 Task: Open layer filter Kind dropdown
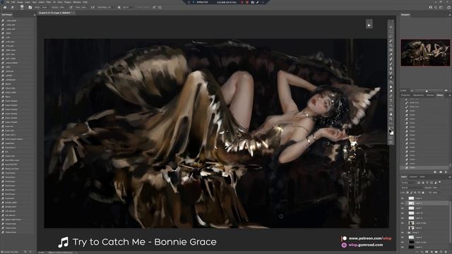tap(408, 183)
